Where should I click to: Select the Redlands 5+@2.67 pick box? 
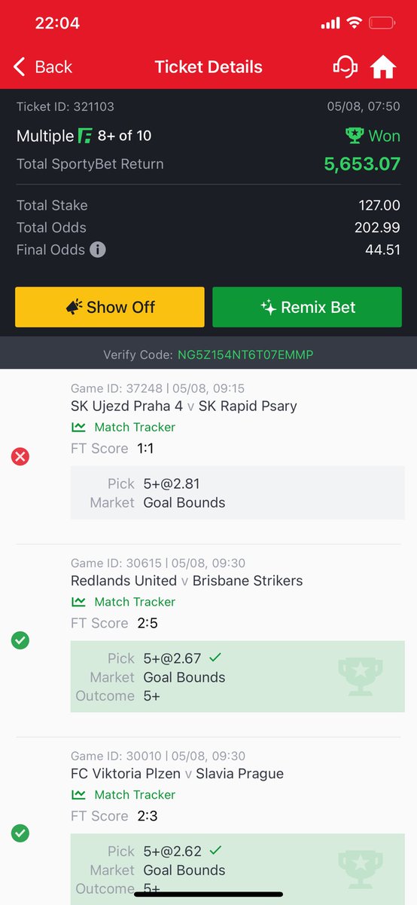[238, 676]
